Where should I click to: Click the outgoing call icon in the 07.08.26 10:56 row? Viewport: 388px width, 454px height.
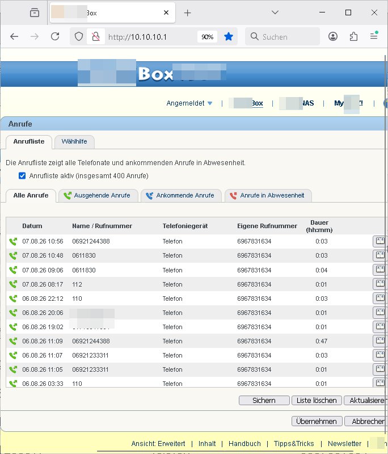pos(13,242)
